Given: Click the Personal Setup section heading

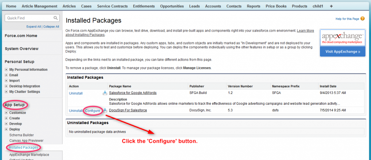Looking at the screenshot, I should [20, 62].
